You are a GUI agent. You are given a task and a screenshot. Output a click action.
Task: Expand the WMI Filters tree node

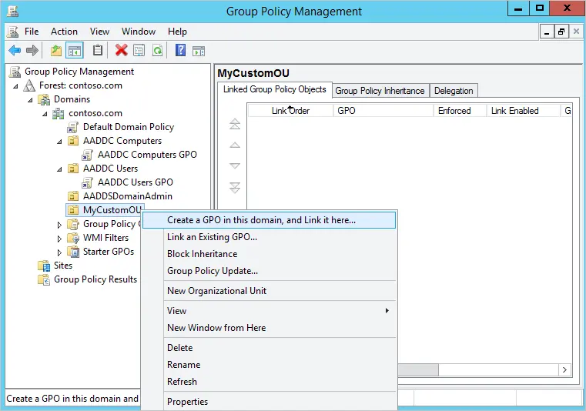point(60,239)
